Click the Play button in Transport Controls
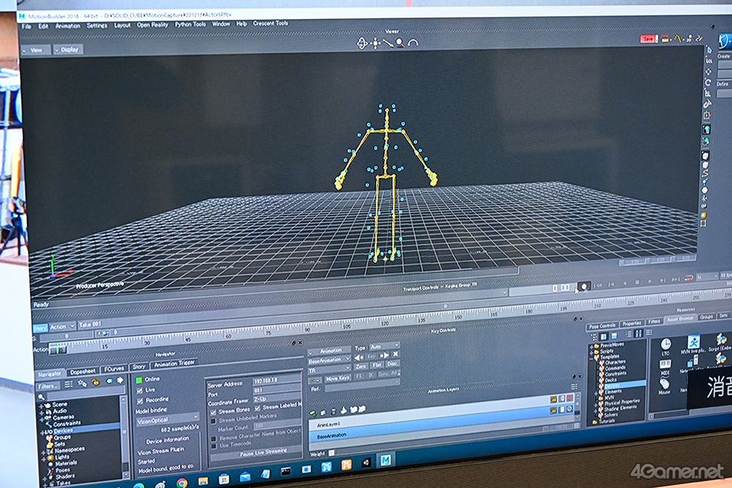Viewport: 732px width, 488px height. [650, 282]
